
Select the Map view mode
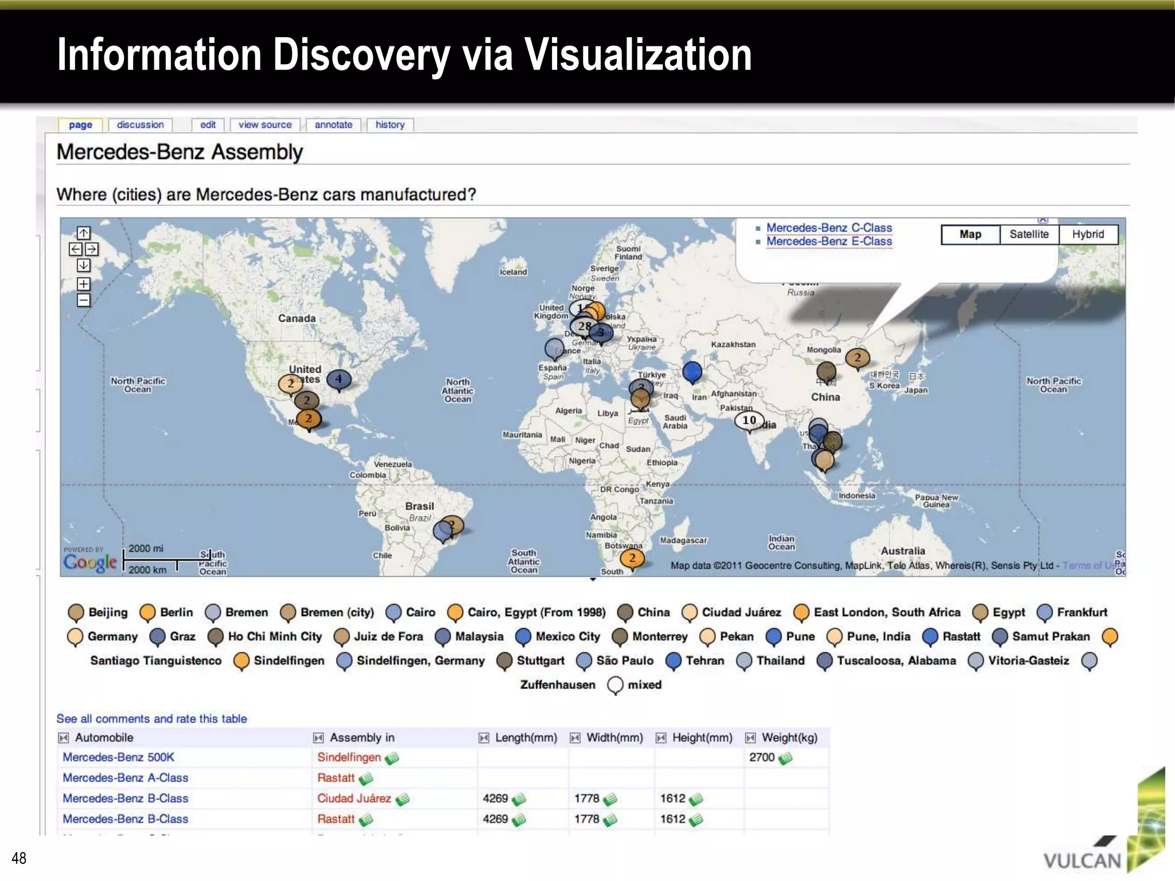[x=970, y=234]
